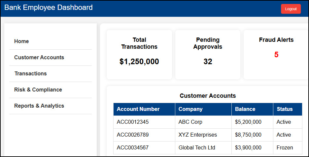Go to Customer Accounts in sidebar
Screen dimensions: 309x157
39,58
